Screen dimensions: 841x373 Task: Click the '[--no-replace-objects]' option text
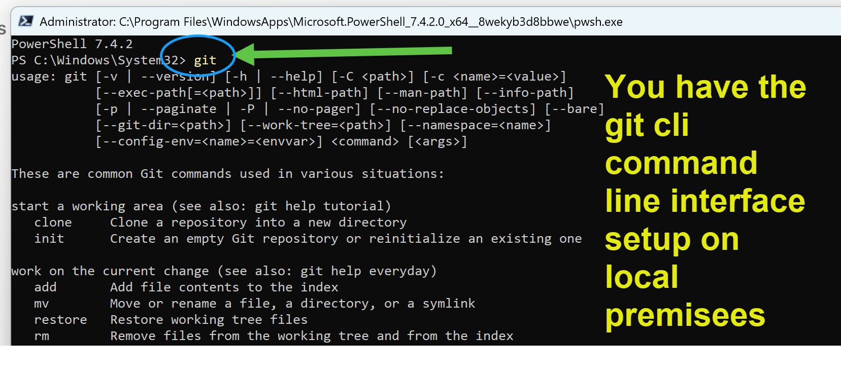point(453,109)
